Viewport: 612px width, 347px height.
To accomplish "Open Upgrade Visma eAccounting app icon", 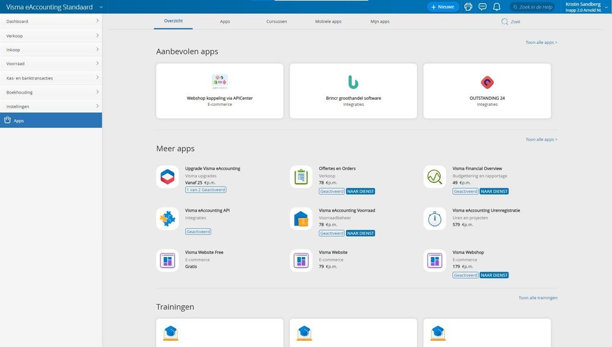I will 167,177.
